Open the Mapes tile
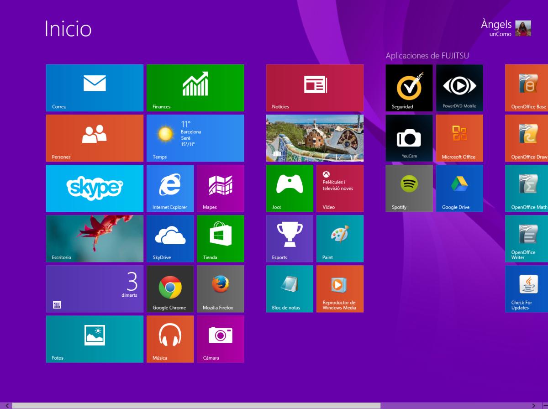 221,188
